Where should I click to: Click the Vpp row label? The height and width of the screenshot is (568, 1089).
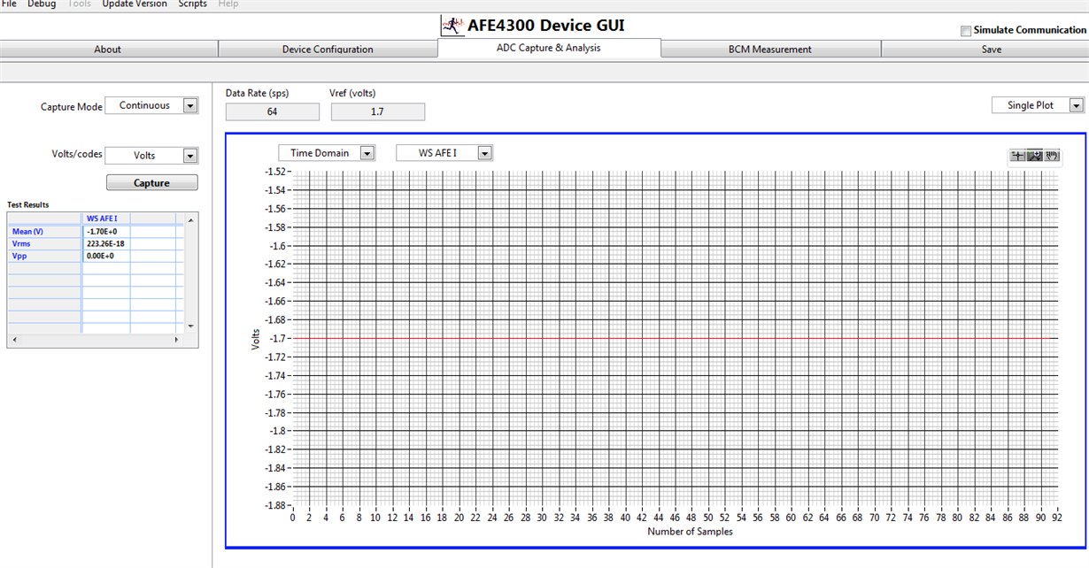click(44, 256)
